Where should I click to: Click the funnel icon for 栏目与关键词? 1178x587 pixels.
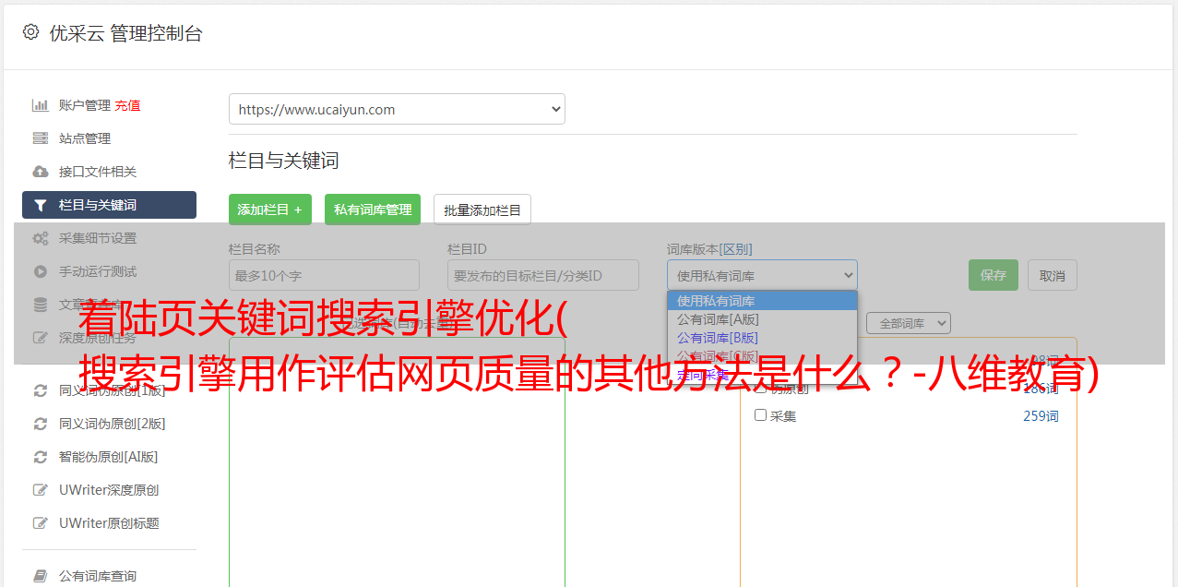click(41, 205)
